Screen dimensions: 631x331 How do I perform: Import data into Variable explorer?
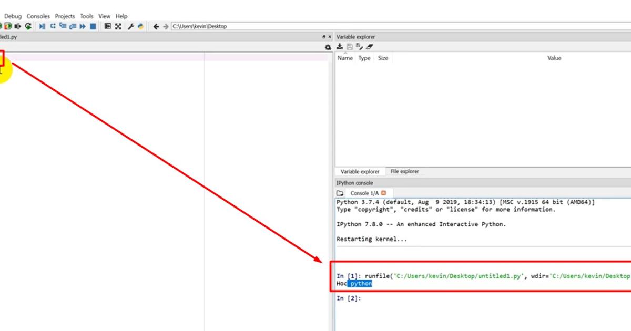click(x=340, y=47)
